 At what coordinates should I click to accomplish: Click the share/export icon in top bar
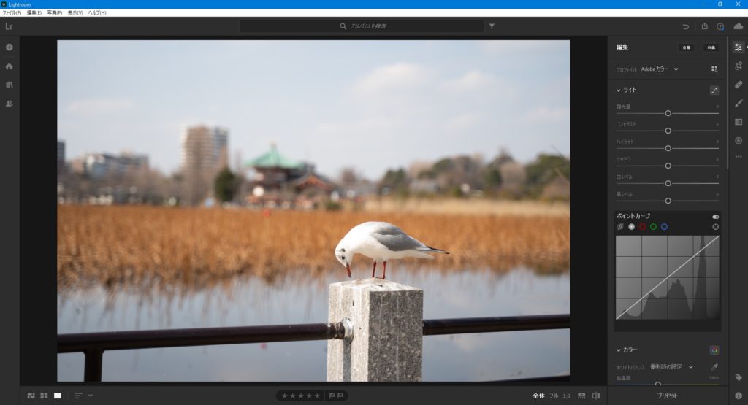(x=704, y=26)
